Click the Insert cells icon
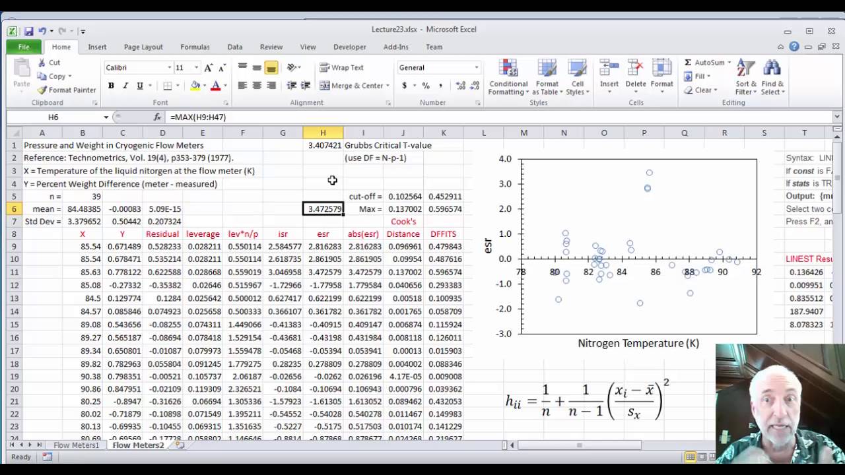 tap(609, 69)
